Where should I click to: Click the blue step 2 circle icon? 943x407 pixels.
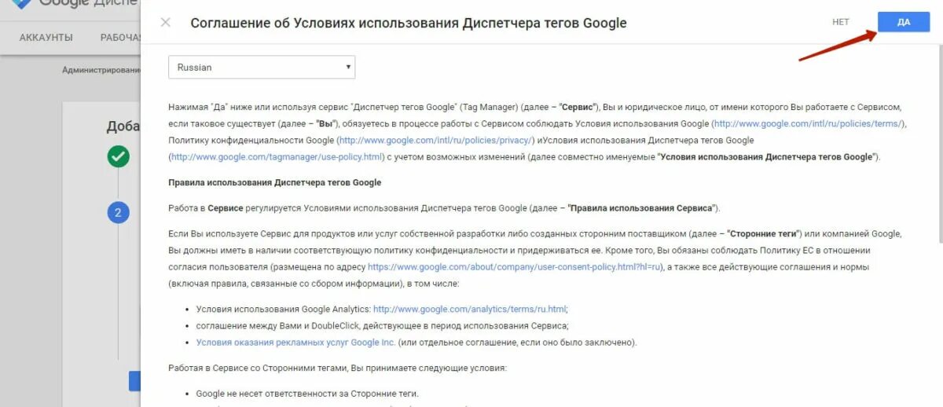pos(118,212)
